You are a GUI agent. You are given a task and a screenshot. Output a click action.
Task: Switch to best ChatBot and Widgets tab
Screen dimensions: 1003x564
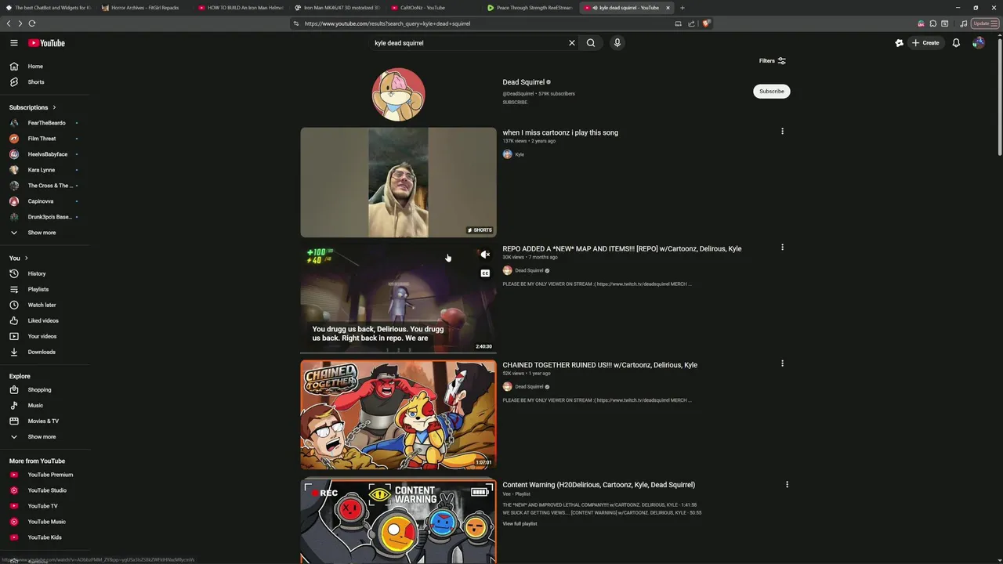click(48, 8)
